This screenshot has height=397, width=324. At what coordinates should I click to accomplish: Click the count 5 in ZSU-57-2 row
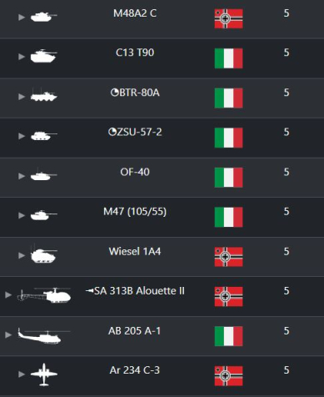coord(287,132)
